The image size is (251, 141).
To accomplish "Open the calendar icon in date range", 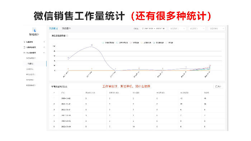I will [x=143, y=28].
